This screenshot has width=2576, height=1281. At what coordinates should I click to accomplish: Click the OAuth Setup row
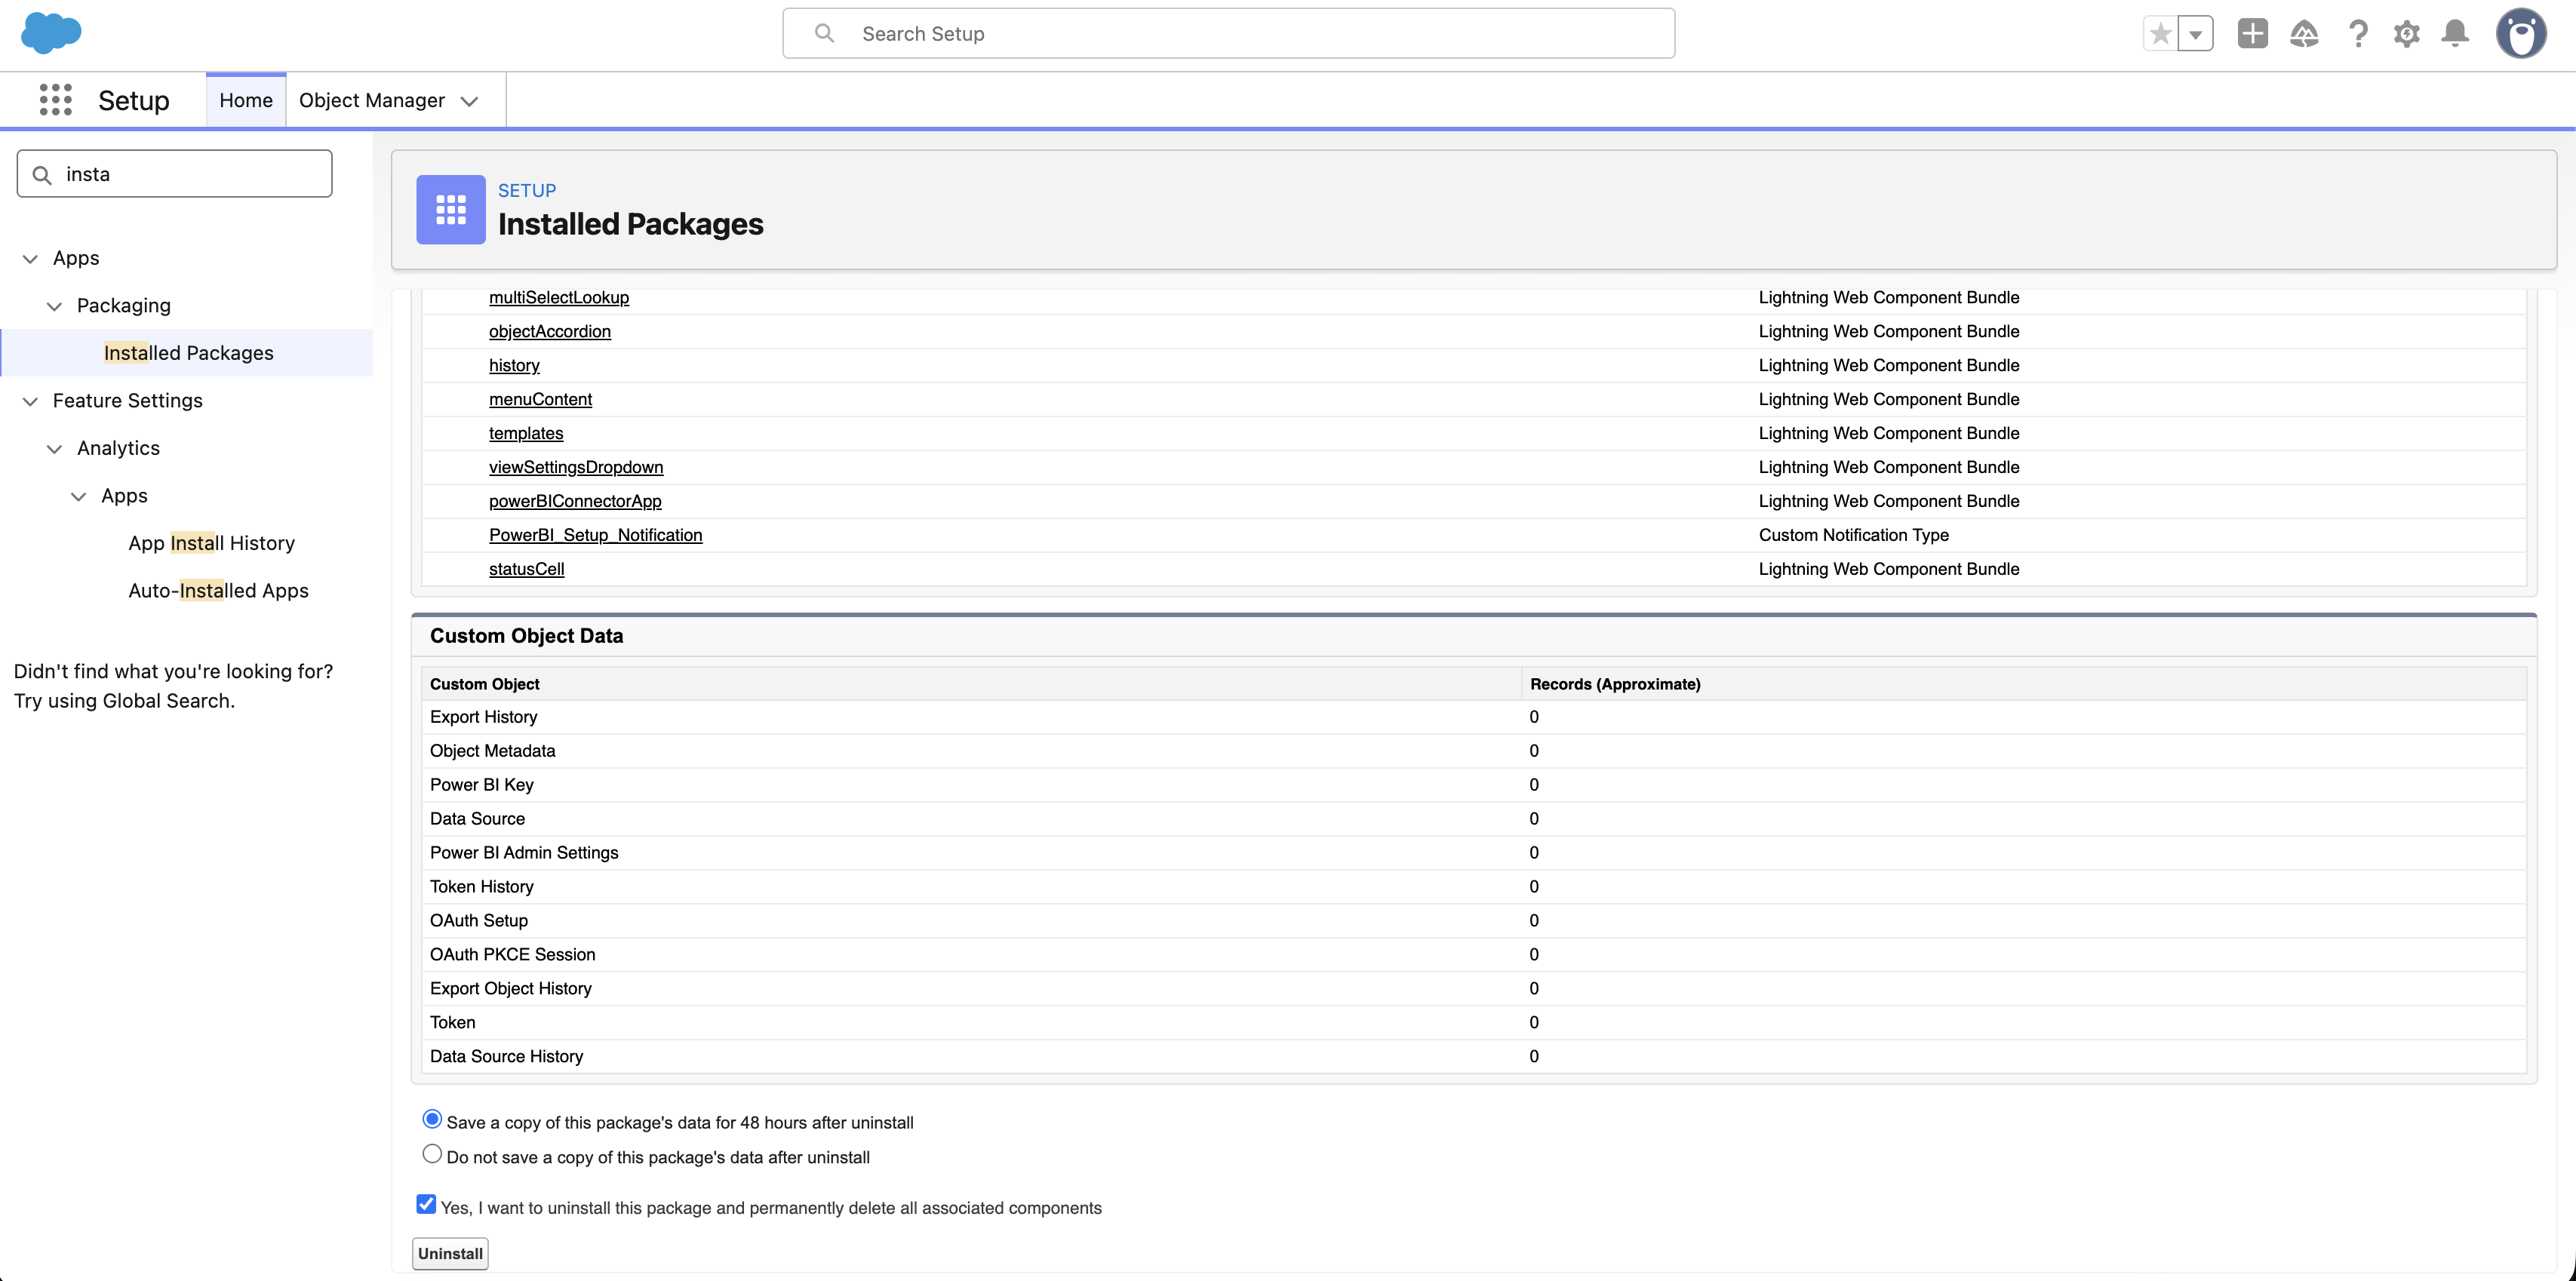click(1474, 921)
